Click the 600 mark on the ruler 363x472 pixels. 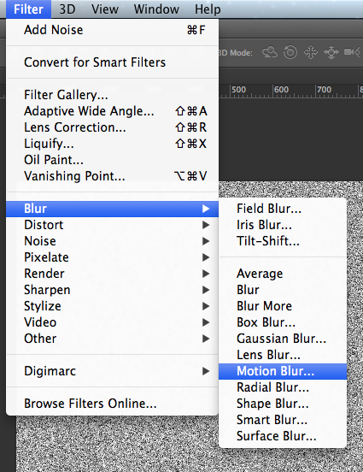[282, 90]
